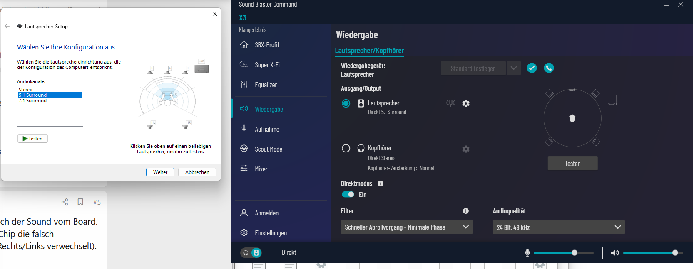This screenshot has height=269, width=699.
Task: Open Filter dropdown Schneller Abrollvorgang
Action: pyautogui.click(x=407, y=227)
